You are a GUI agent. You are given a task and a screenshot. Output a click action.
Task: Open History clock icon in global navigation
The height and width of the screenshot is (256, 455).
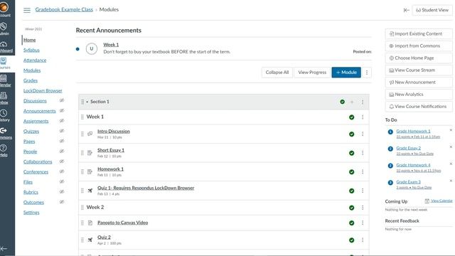[4, 113]
